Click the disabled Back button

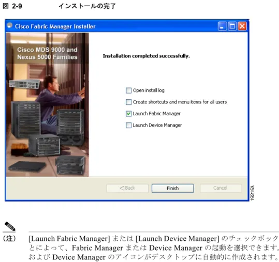coord(127,188)
